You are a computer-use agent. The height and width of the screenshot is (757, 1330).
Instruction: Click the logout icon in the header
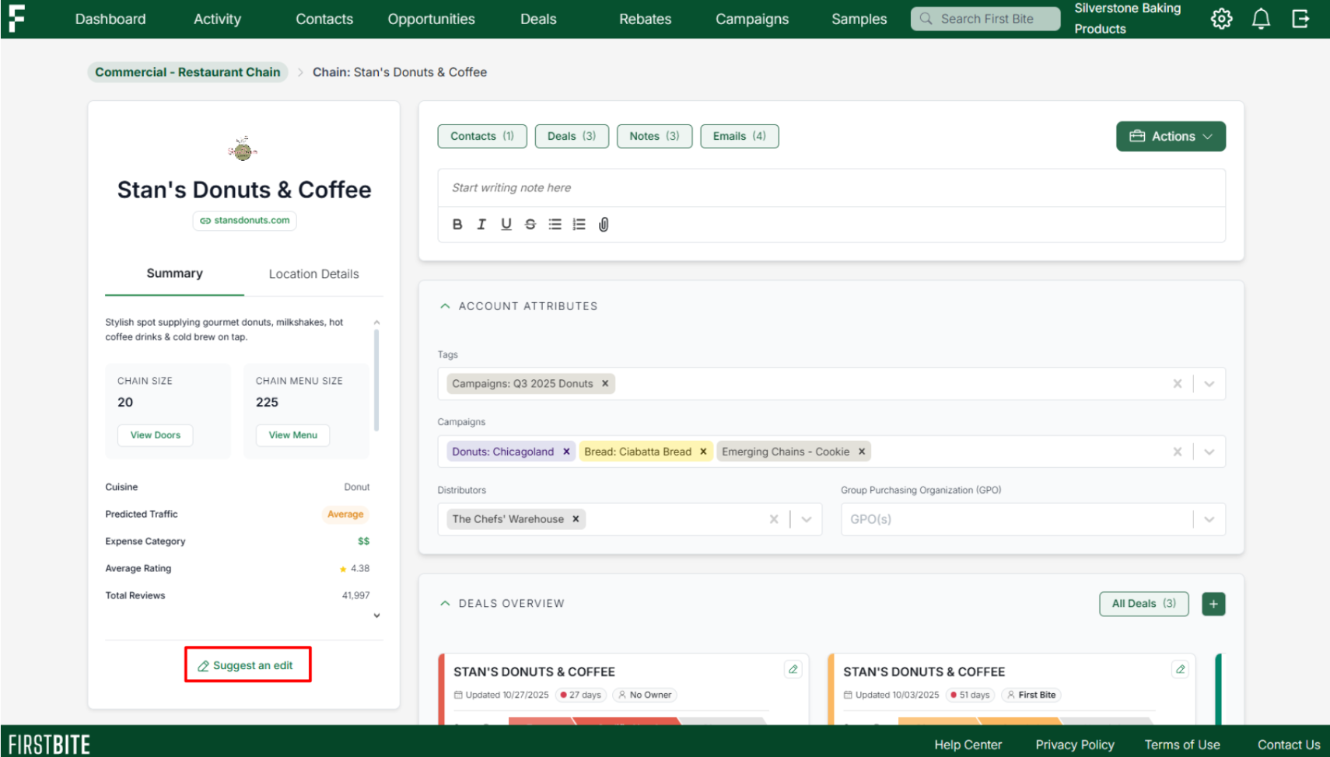pyautogui.click(x=1300, y=19)
